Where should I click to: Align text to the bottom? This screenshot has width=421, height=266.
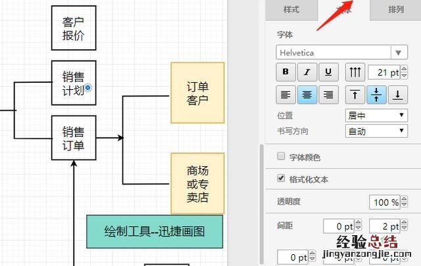(x=398, y=95)
